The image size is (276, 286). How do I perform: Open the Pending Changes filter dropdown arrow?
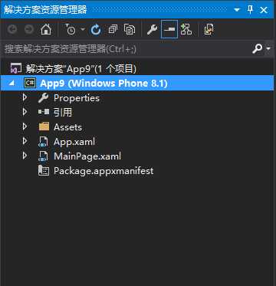coord(83,30)
